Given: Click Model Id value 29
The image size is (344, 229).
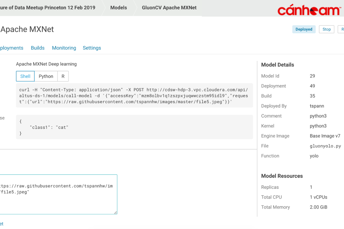Looking at the screenshot, I should coord(312,76).
